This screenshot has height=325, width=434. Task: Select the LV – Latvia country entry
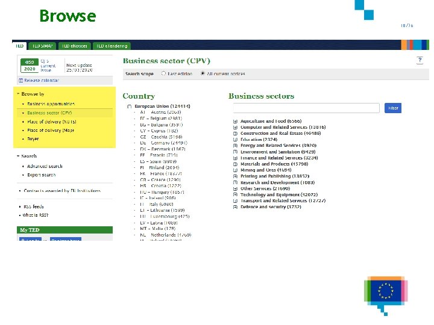(x=159, y=223)
